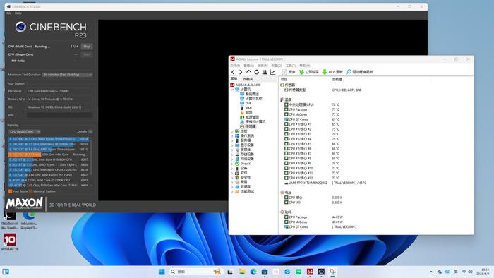This screenshot has width=494, height=278.
Task: Click the 立即购买 buy now button
Action: (x=309, y=72)
